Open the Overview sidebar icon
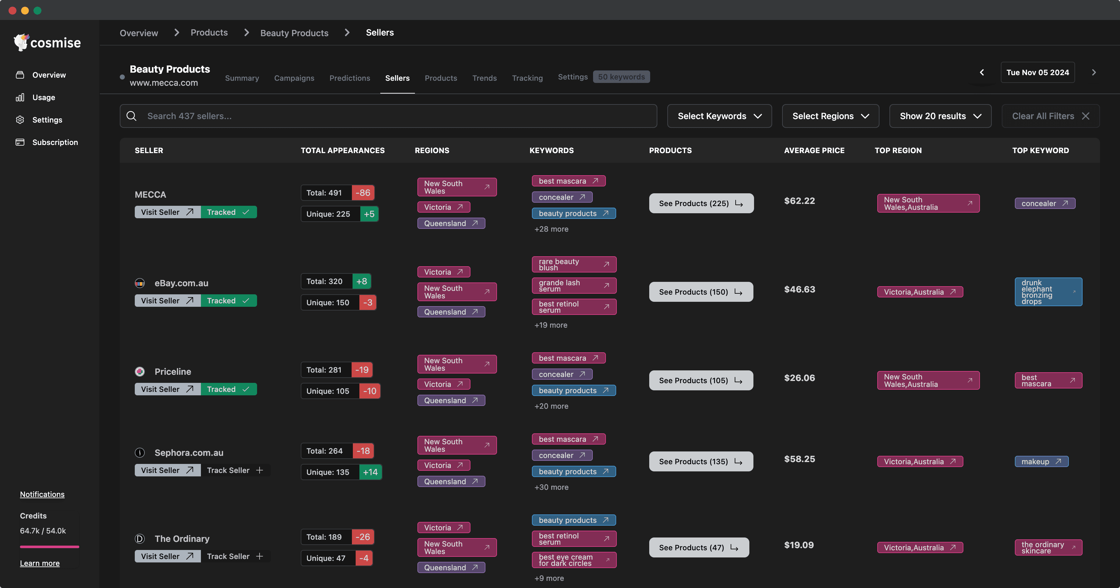Screen dimensions: 1120x588 pos(20,75)
